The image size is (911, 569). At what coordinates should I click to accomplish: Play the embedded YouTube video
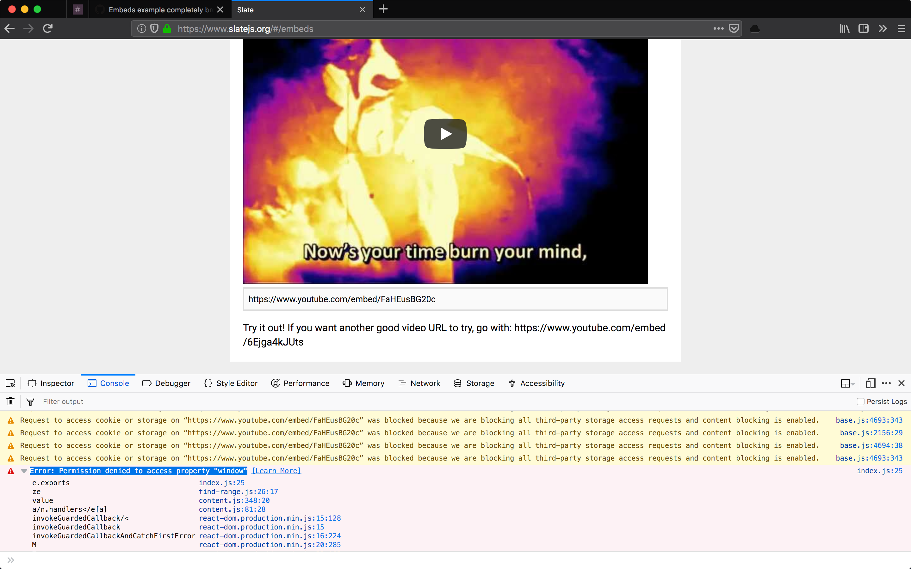(445, 134)
